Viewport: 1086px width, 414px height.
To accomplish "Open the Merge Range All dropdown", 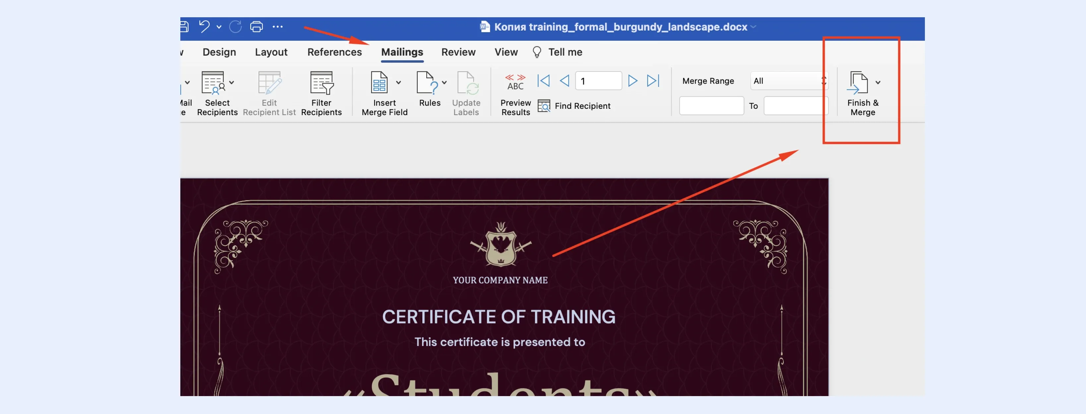I will point(789,81).
